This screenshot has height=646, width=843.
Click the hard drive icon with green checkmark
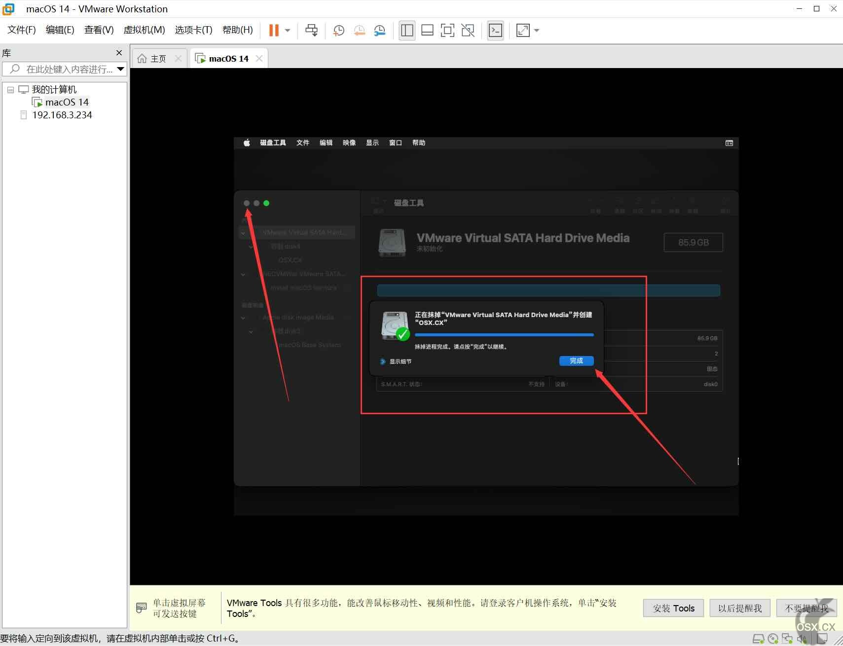(x=395, y=325)
